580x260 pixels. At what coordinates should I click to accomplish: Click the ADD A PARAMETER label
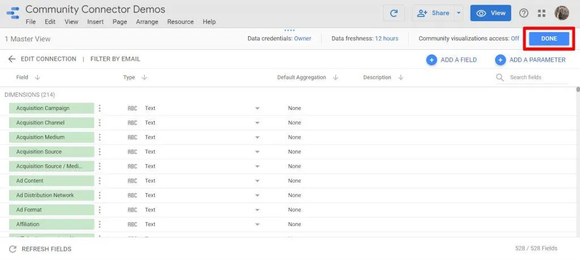coord(538,60)
